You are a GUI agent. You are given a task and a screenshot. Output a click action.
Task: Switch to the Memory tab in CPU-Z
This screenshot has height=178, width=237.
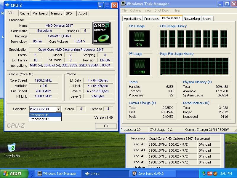pyautogui.click(x=57, y=13)
